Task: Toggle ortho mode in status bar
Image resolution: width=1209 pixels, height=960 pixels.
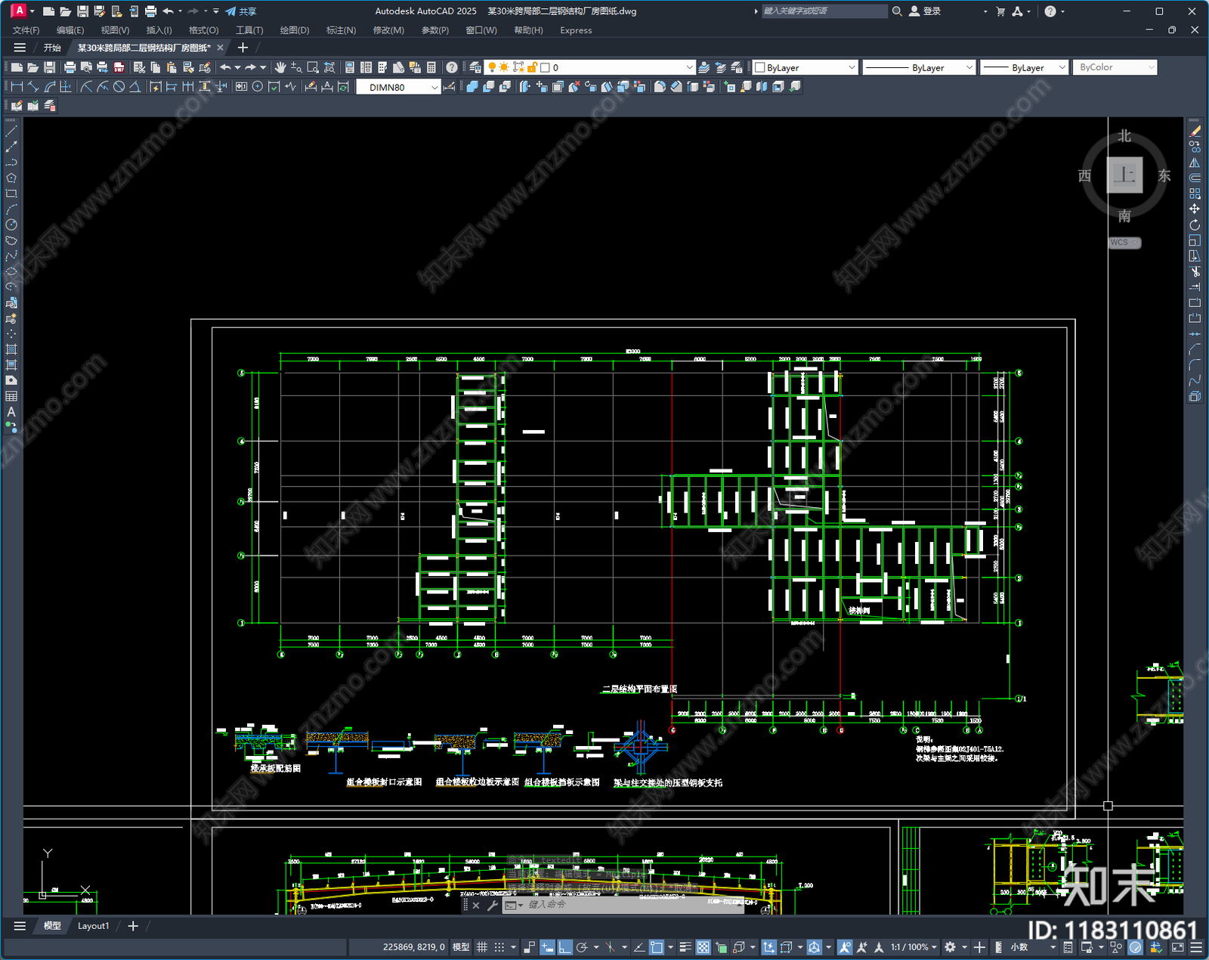Action: 564,947
